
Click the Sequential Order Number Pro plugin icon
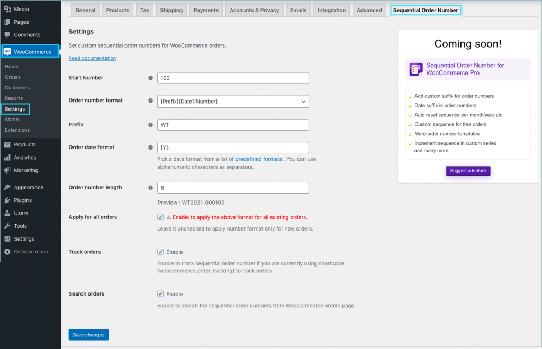[416, 69]
